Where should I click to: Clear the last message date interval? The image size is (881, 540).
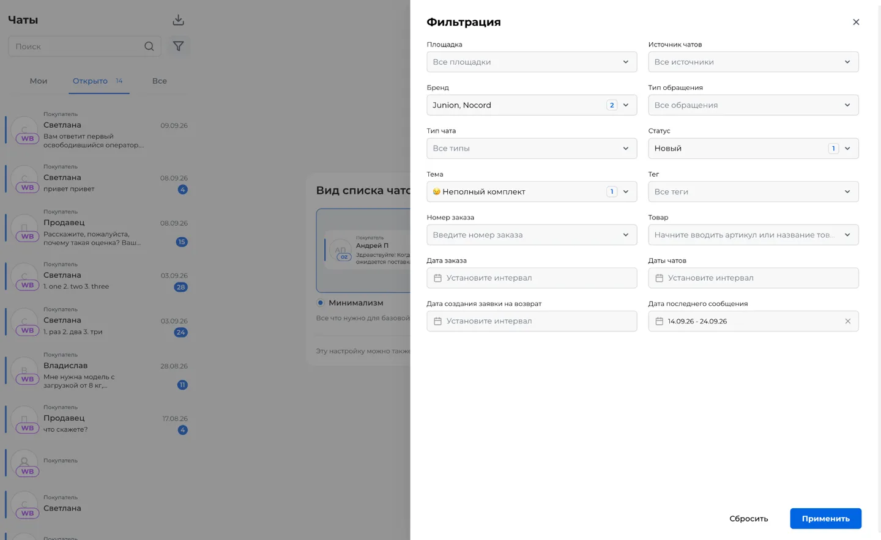click(x=848, y=321)
